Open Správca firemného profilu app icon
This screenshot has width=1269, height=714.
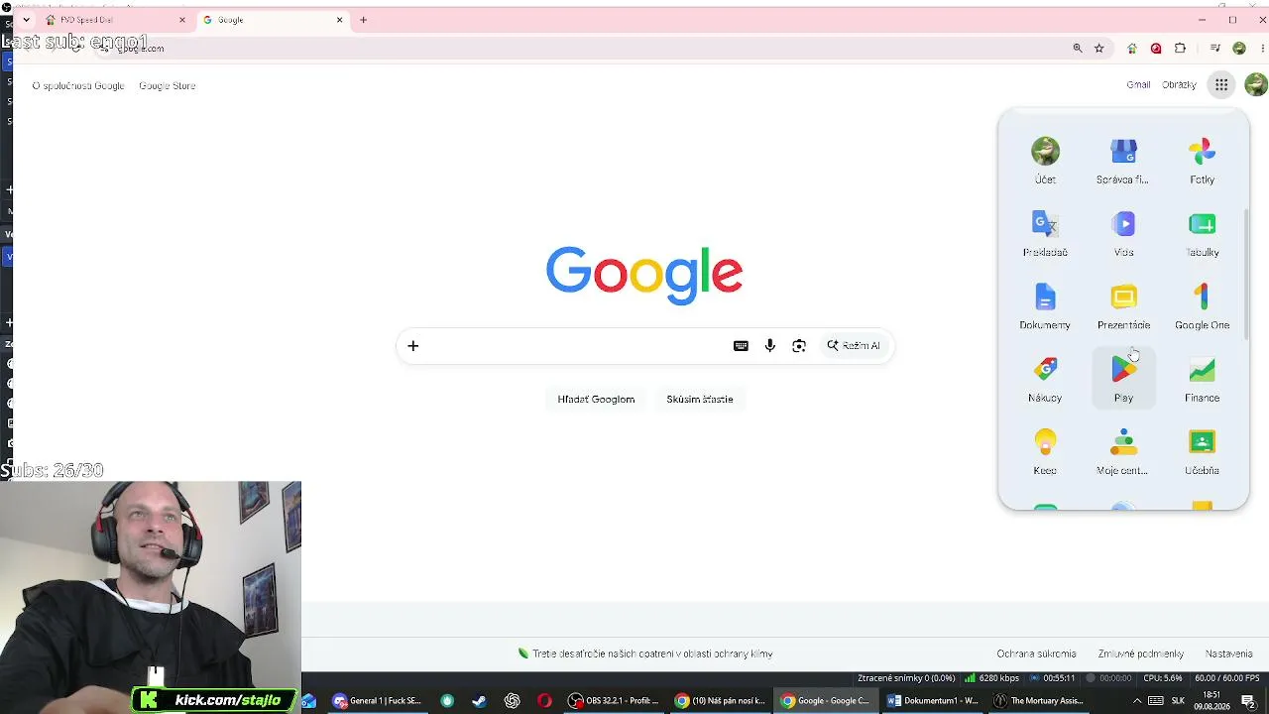(x=1123, y=161)
